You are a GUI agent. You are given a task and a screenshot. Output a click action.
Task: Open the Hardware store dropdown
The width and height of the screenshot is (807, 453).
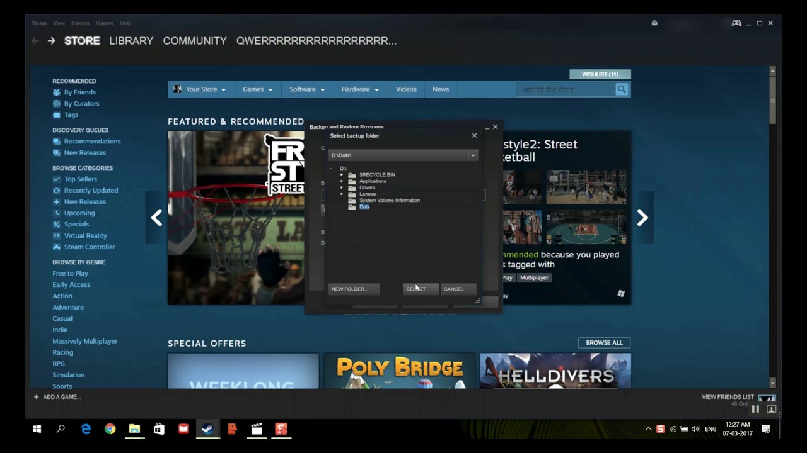coord(360,89)
